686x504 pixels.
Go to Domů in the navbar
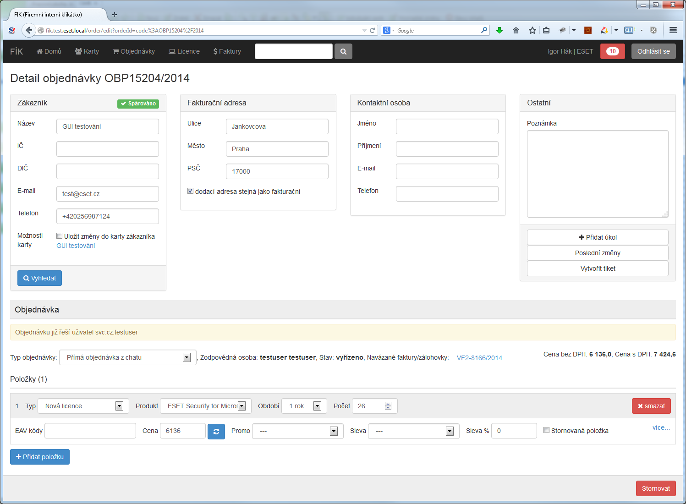pos(49,51)
